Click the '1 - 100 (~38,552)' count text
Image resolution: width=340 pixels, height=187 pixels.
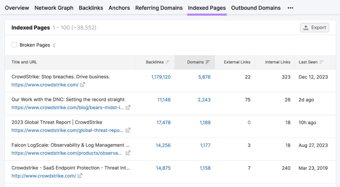[x=74, y=28]
